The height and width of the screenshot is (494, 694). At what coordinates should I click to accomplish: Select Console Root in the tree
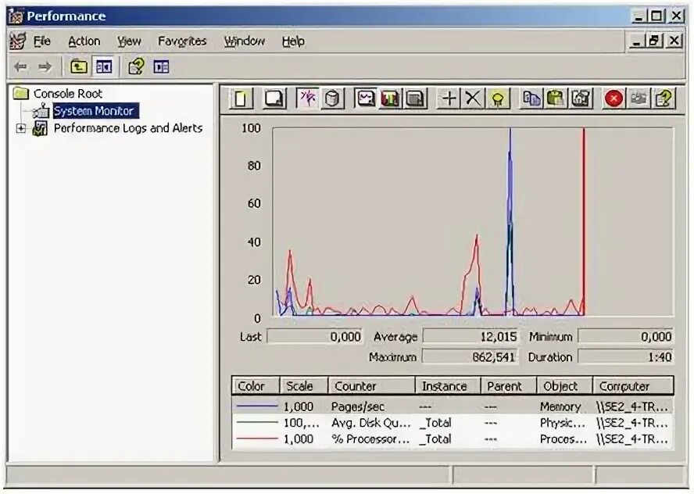(68, 93)
